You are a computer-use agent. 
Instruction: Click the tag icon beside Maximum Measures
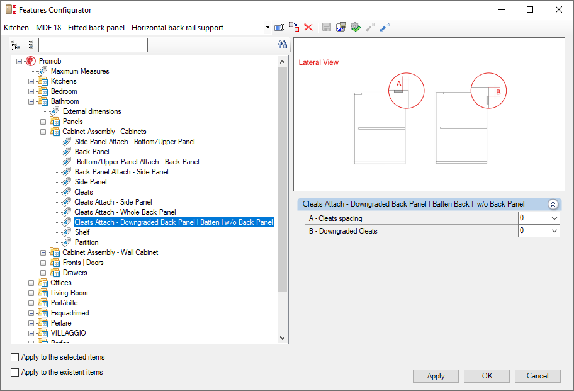[x=43, y=71]
